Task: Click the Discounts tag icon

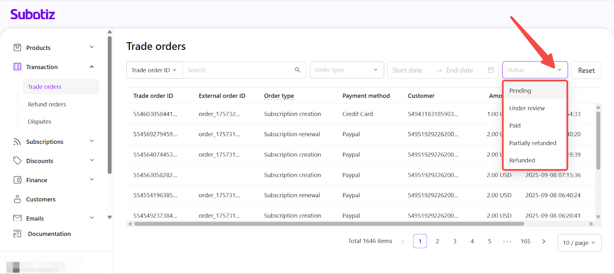Action: 17,161
